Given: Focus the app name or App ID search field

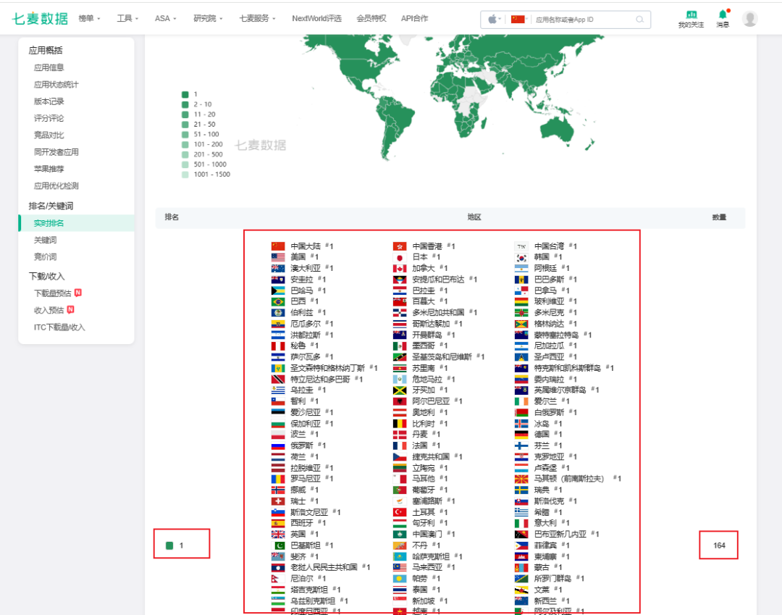Looking at the screenshot, I should [583, 20].
